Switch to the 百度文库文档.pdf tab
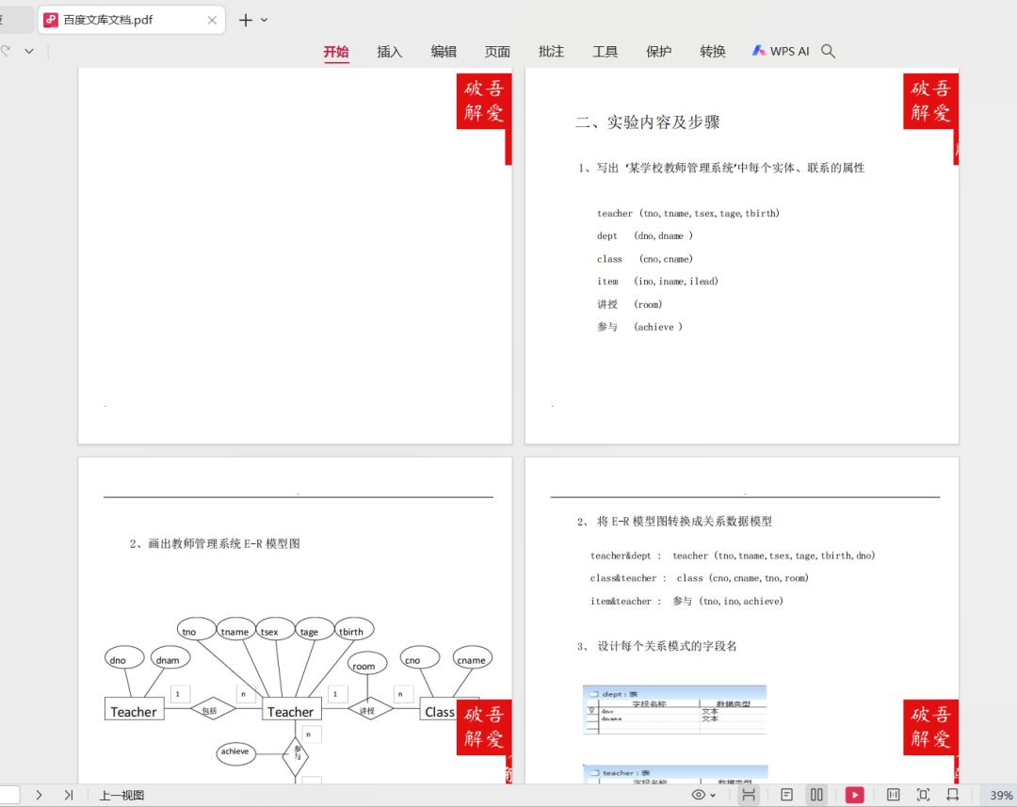This screenshot has height=807, width=1017. (130, 20)
